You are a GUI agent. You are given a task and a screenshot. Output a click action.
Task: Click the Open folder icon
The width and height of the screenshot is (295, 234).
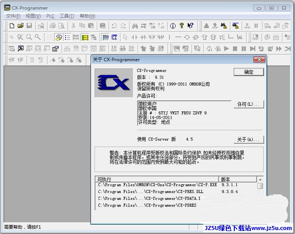[x=20, y=26]
